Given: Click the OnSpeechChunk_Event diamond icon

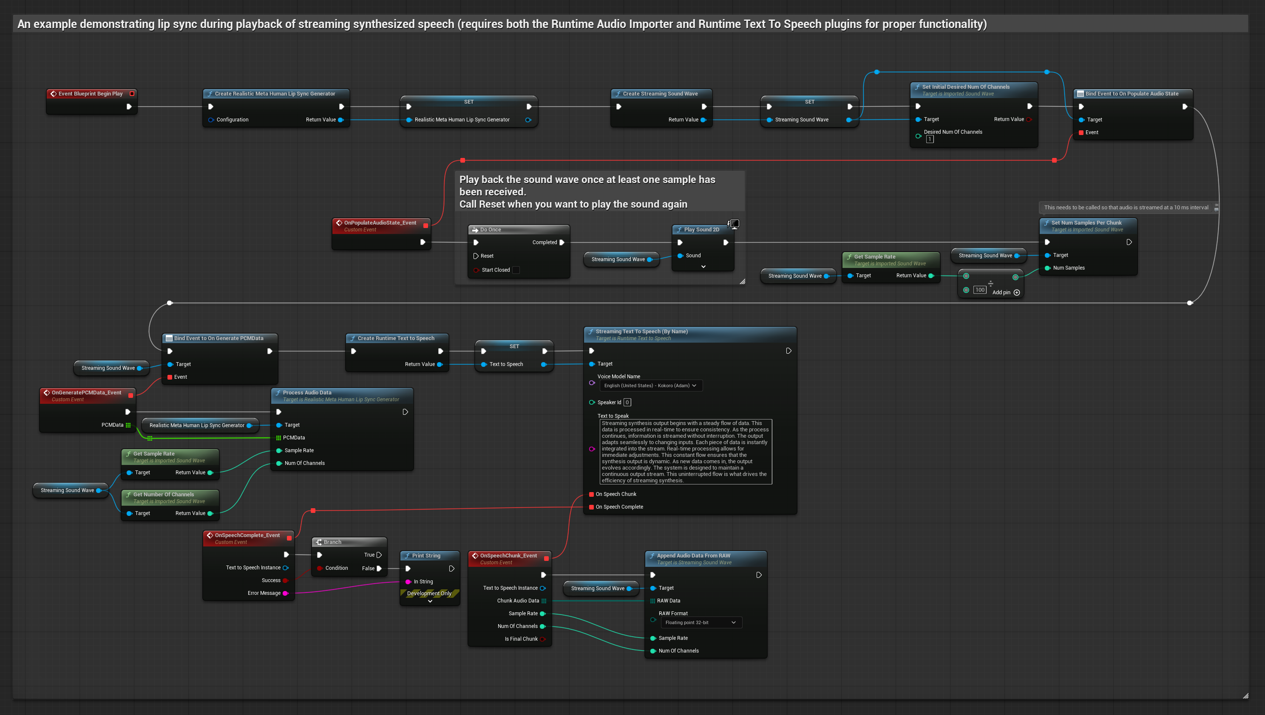Looking at the screenshot, I should coord(475,555).
